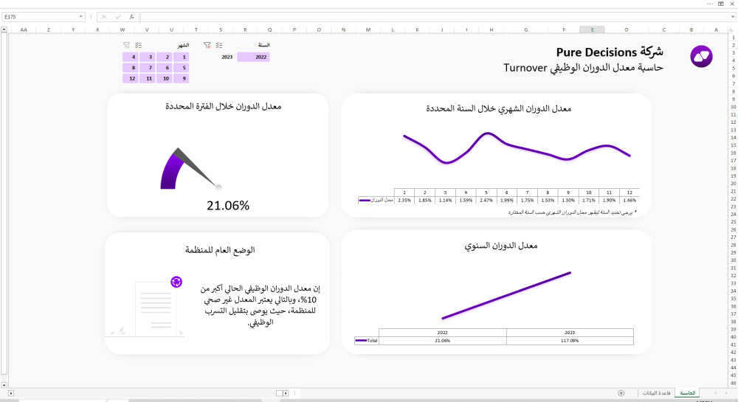Clear the month slicer filter
This screenshot has width=738, height=402.
click(126, 45)
